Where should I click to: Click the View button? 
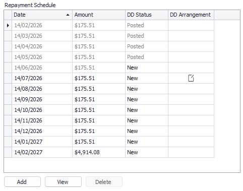click(63, 182)
